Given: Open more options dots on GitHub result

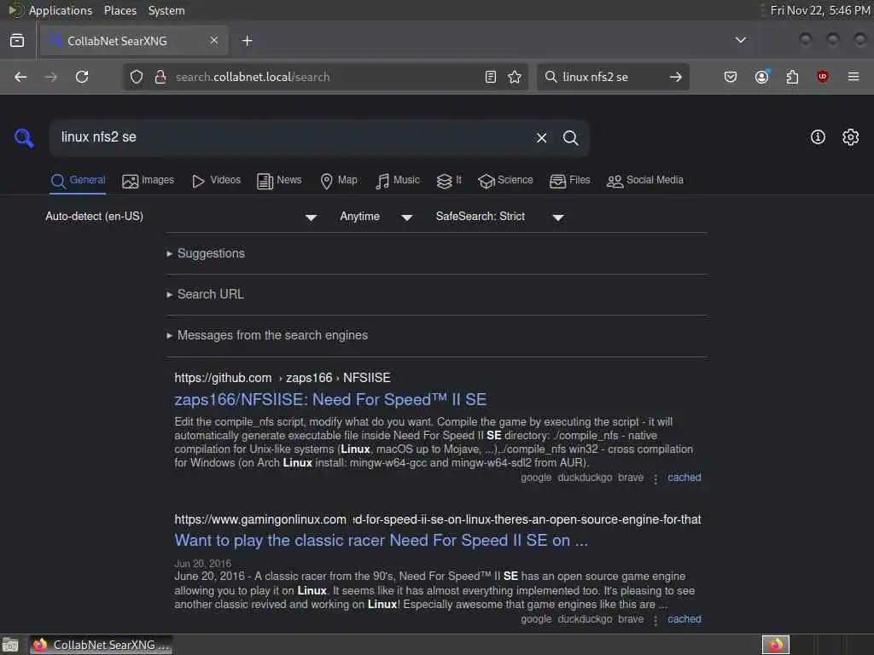Looking at the screenshot, I should pyautogui.click(x=655, y=478).
